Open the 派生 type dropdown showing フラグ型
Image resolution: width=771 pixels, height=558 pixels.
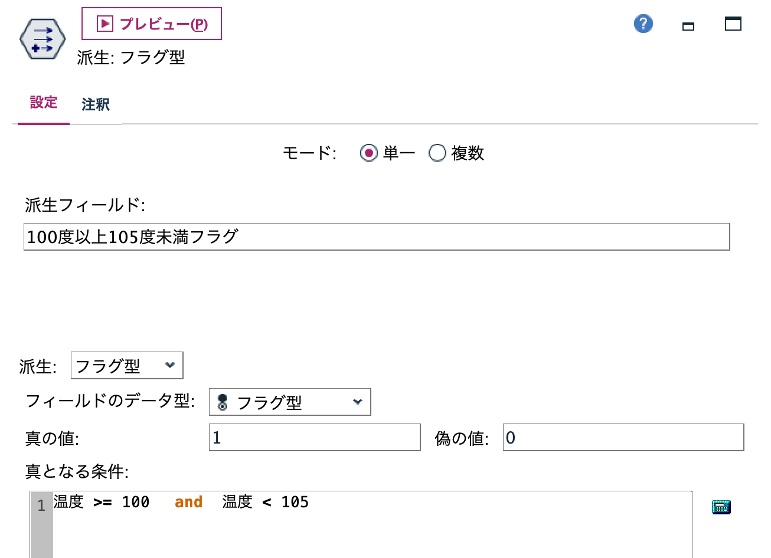click(x=126, y=365)
